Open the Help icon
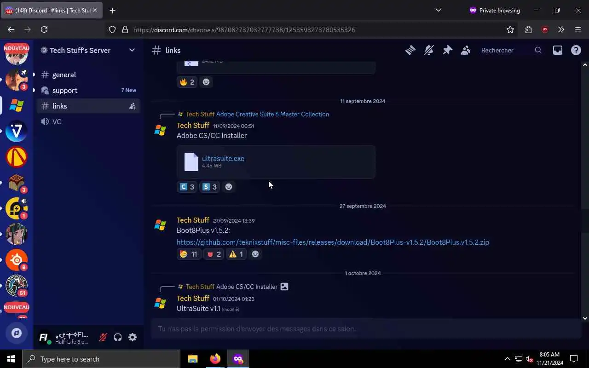 pos(576,51)
